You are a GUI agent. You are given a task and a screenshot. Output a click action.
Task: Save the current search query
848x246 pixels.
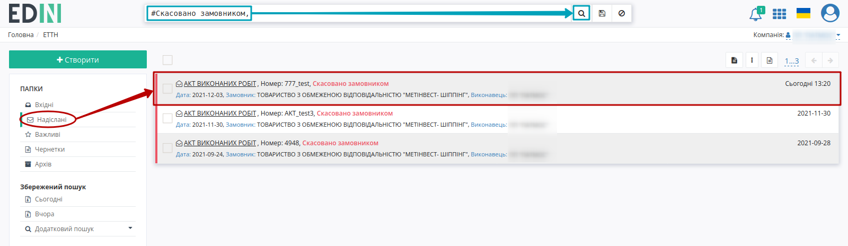click(x=602, y=13)
